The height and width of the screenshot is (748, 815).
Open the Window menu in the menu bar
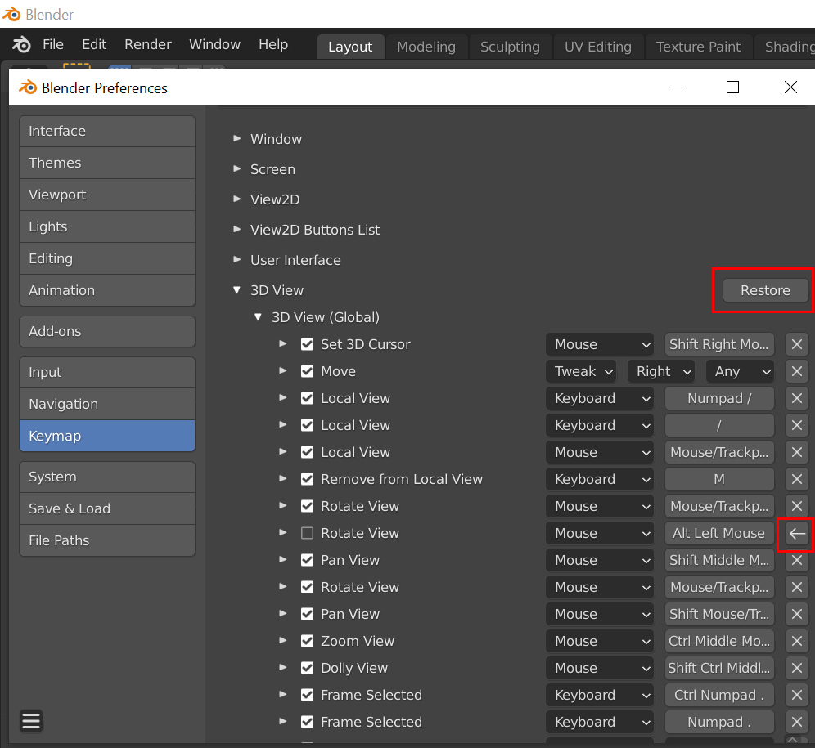pos(214,45)
